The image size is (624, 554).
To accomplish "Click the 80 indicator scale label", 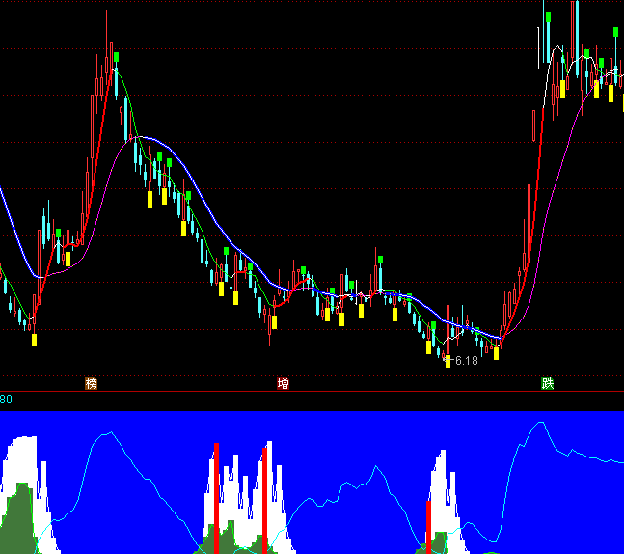I will click(6, 400).
